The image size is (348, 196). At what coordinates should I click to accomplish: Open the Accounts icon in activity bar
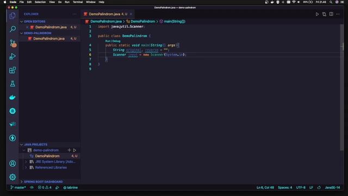tap(13, 163)
